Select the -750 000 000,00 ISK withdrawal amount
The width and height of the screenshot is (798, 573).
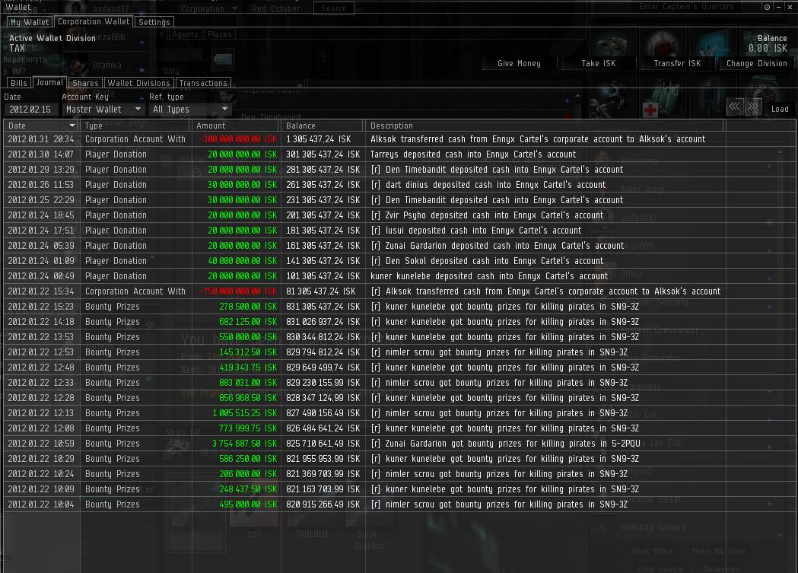point(237,291)
